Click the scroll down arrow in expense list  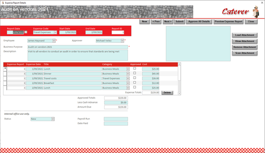coord(179,93)
